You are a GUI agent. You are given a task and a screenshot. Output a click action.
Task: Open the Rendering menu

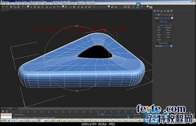(65, 4)
